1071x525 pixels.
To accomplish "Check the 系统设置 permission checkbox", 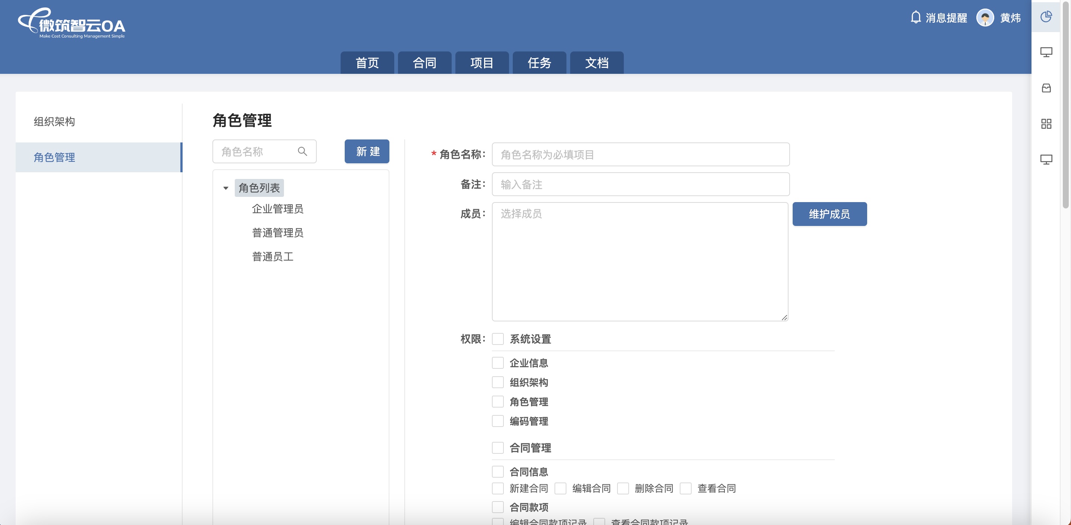I will click(497, 339).
